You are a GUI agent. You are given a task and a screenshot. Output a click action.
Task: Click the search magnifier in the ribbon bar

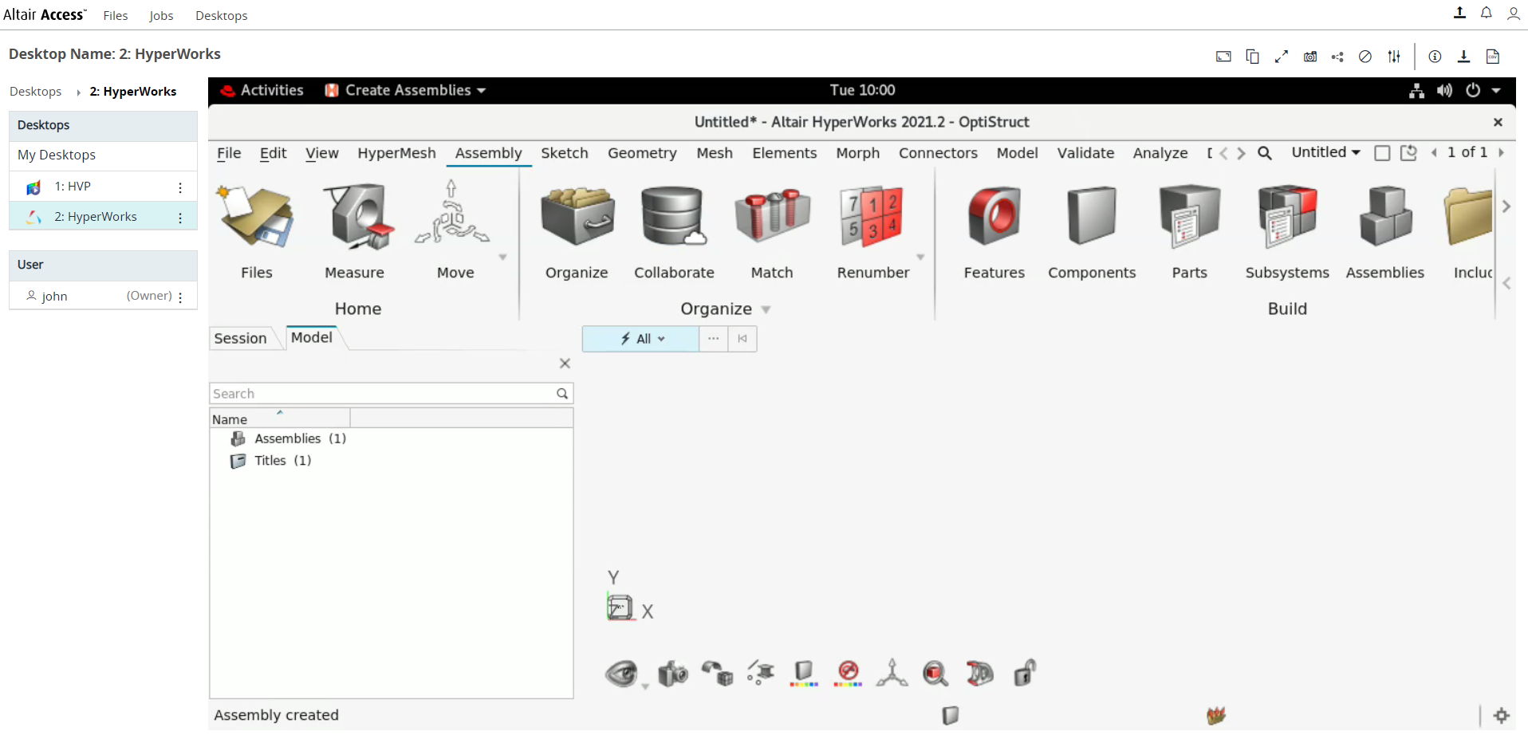click(1265, 153)
